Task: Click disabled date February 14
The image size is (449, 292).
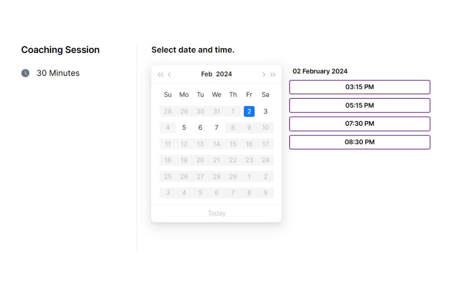Action: [x=216, y=144]
